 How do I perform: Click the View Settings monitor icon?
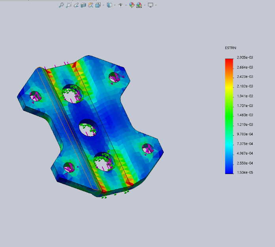point(150,5)
